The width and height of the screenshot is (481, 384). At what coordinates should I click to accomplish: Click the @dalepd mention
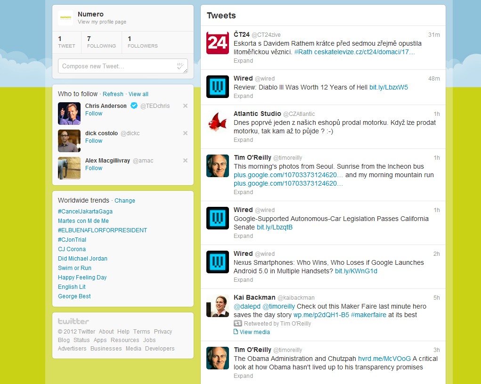[247, 306]
